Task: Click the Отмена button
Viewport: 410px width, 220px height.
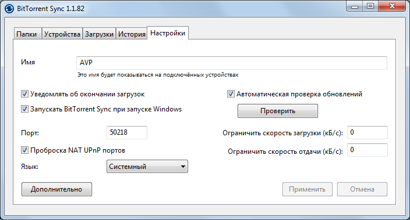Action: 362,189
